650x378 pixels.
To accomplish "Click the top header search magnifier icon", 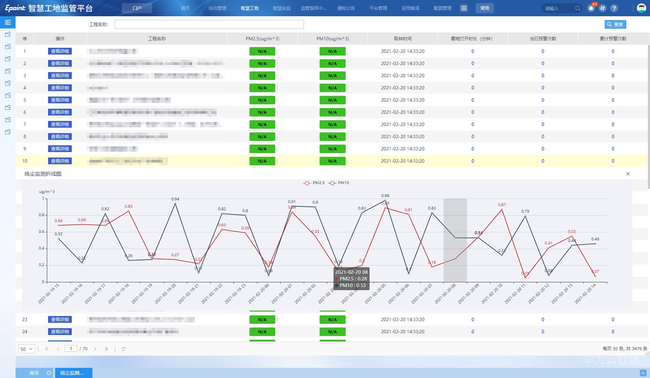I will [x=578, y=8].
